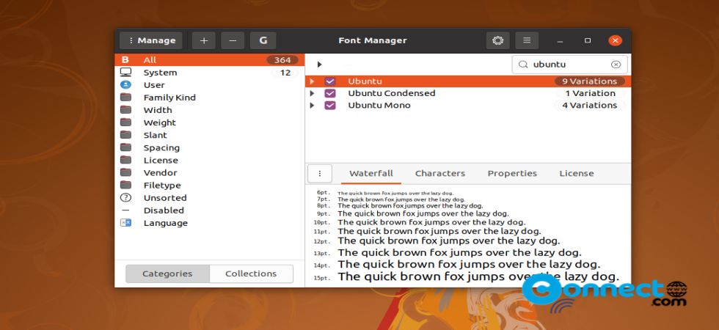Click the Weight folder icon

(x=125, y=122)
